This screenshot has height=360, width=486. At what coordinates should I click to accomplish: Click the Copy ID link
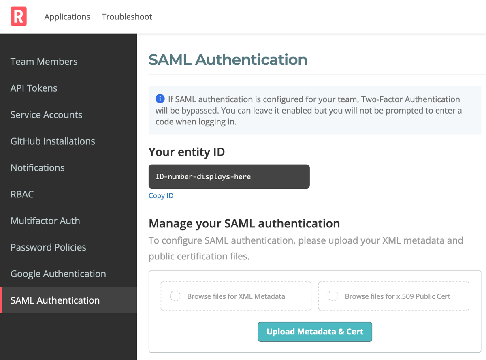(161, 195)
